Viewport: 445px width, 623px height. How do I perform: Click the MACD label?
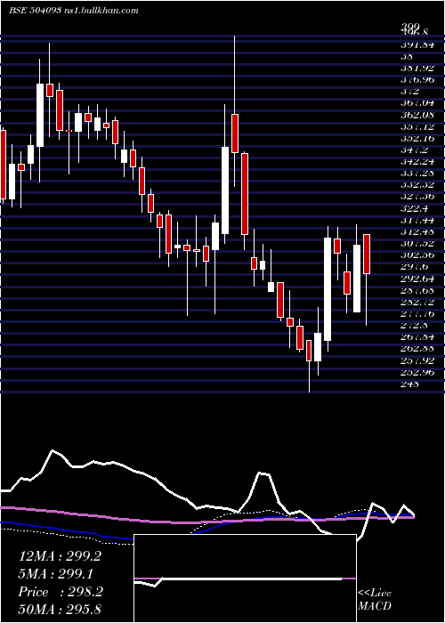click(x=375, y=606)
